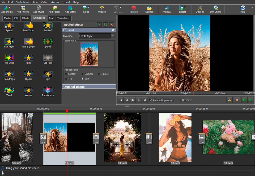Viewport: 255px width, 176px height.
Task: Open the Slideshow menu
Action: 22,2
